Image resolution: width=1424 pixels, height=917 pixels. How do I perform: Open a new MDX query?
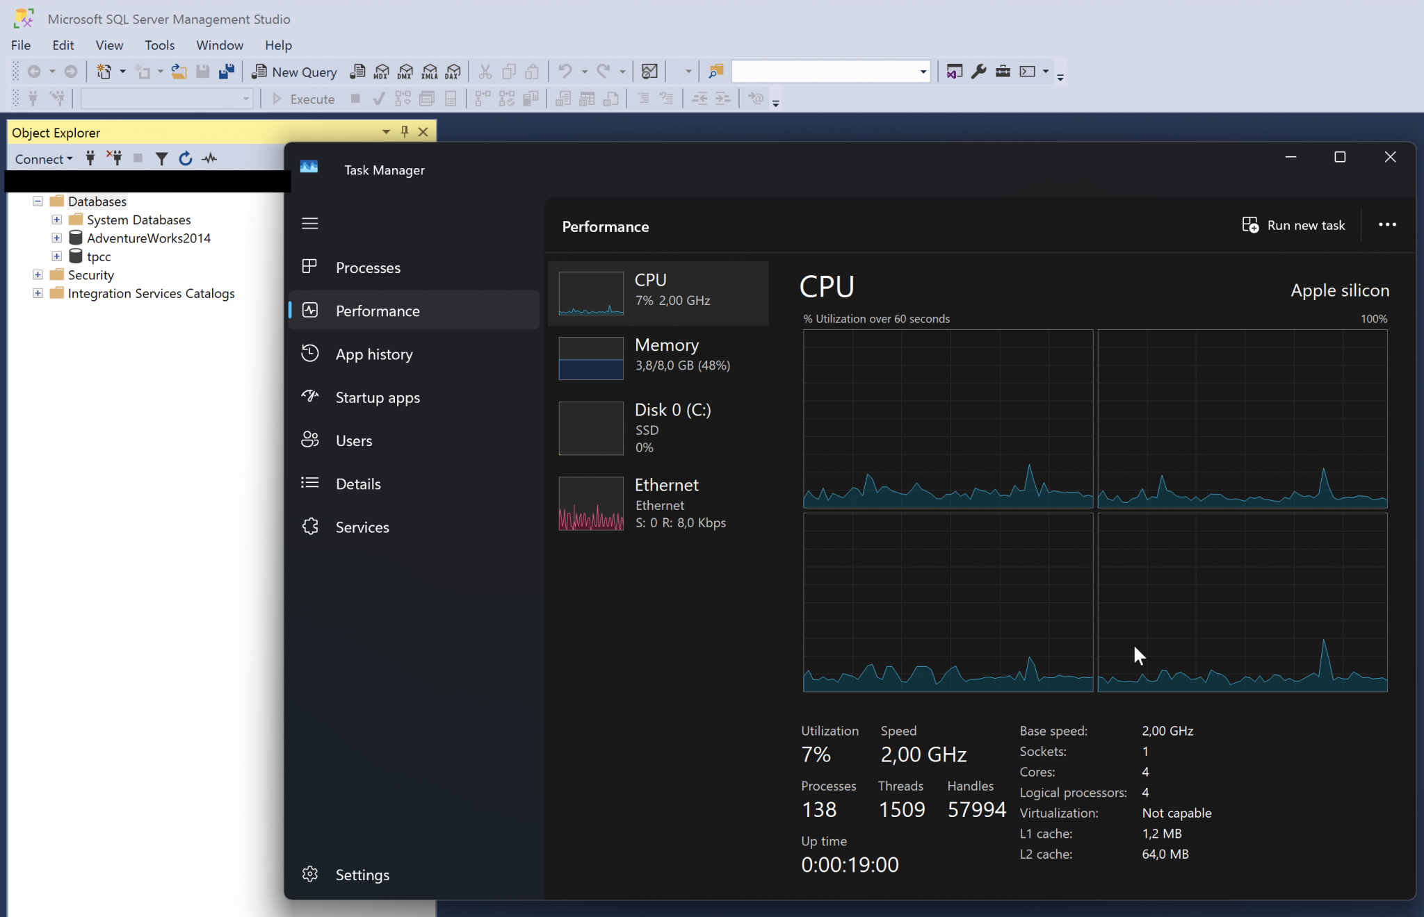click(382, 72)
